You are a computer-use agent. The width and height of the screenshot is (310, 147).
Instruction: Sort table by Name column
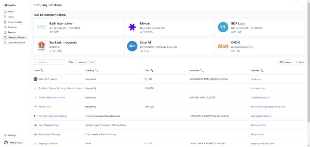click(x=38, y=71)
